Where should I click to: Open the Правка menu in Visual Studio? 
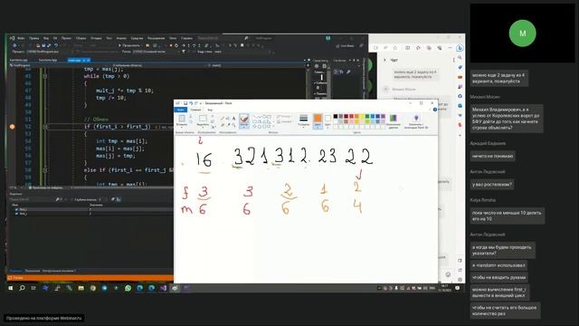pos(34,38)
